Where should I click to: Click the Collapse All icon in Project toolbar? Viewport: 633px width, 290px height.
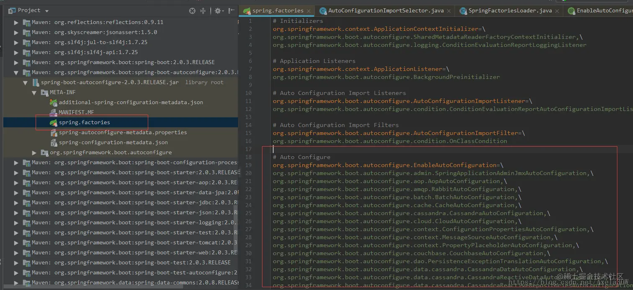pyautogui.click(x=203, y=11)
